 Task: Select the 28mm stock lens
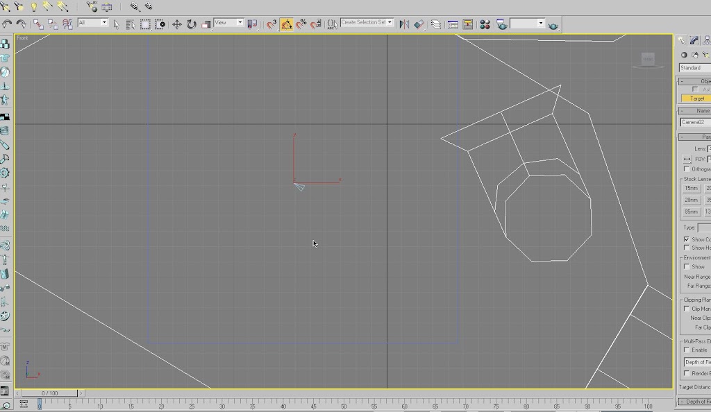point(691,200)
